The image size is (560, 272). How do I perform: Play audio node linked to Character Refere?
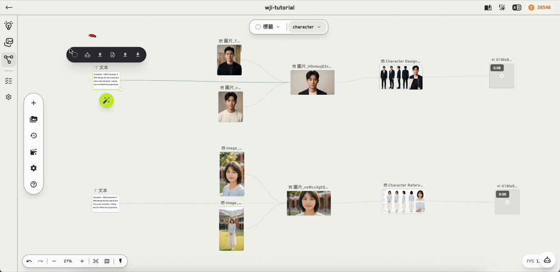[507, 202]
